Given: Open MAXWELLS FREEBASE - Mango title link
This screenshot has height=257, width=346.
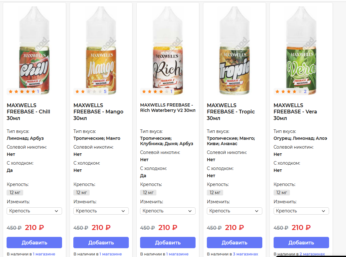Looking at the screenshot, I should [98, 112].
